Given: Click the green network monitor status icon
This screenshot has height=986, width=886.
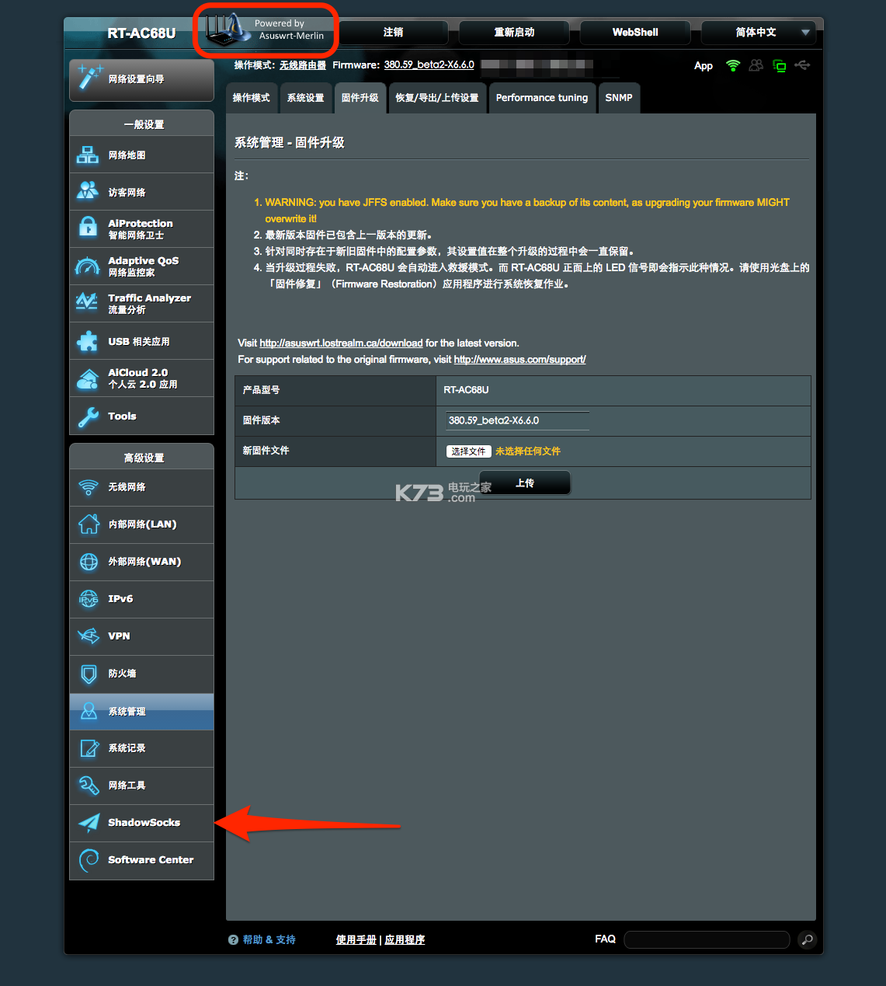Looking at the screenshot, I should [x=780, y=66].
